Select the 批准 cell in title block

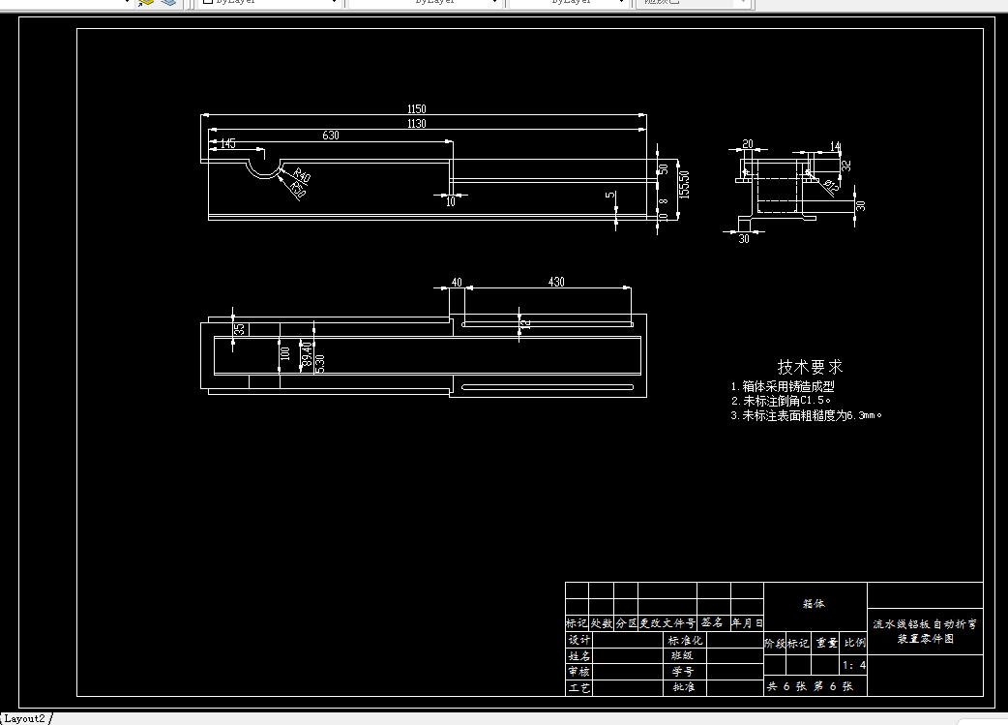tap(683, 687)
